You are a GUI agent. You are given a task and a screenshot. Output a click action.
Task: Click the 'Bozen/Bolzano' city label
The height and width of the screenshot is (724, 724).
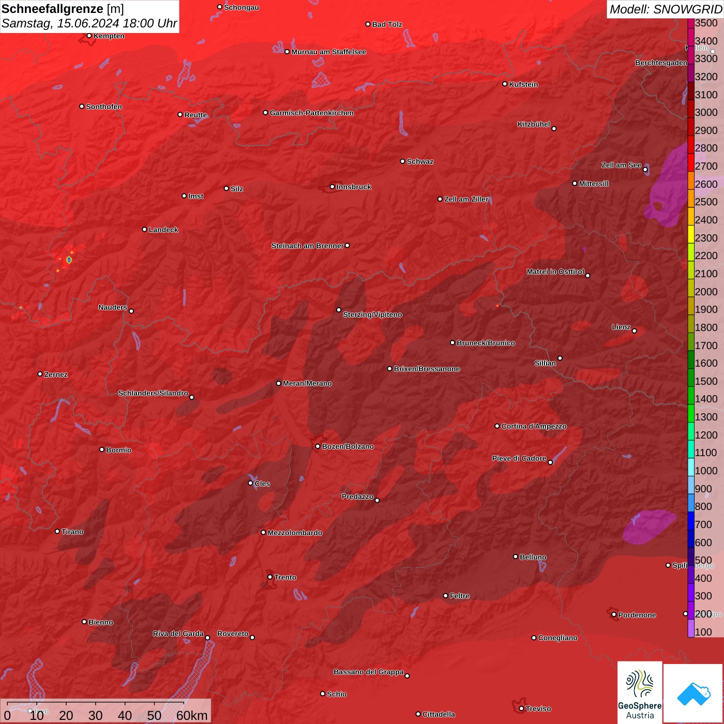click(x=348, y=446)
